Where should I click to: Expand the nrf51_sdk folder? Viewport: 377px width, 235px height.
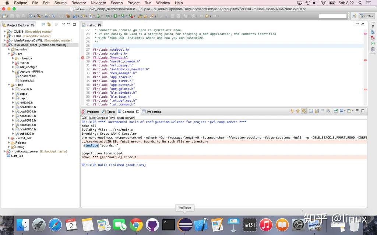[x=9, y=138]
